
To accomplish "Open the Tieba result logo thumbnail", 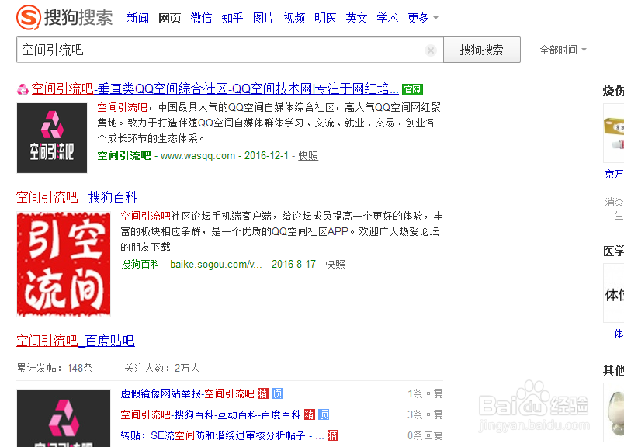I will pos(64,418).
